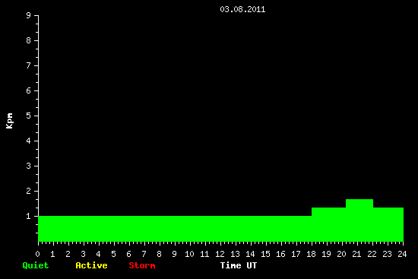The image size is (418, 279).
Task: Click the hour 21 label on time axis
Action: 356,254
